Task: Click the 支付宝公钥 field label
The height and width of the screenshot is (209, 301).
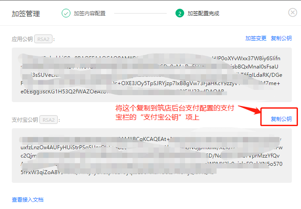Action: click(25, 120)
